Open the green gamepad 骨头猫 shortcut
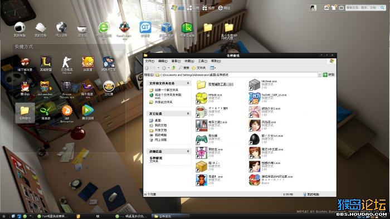 [x=201, y=139]
